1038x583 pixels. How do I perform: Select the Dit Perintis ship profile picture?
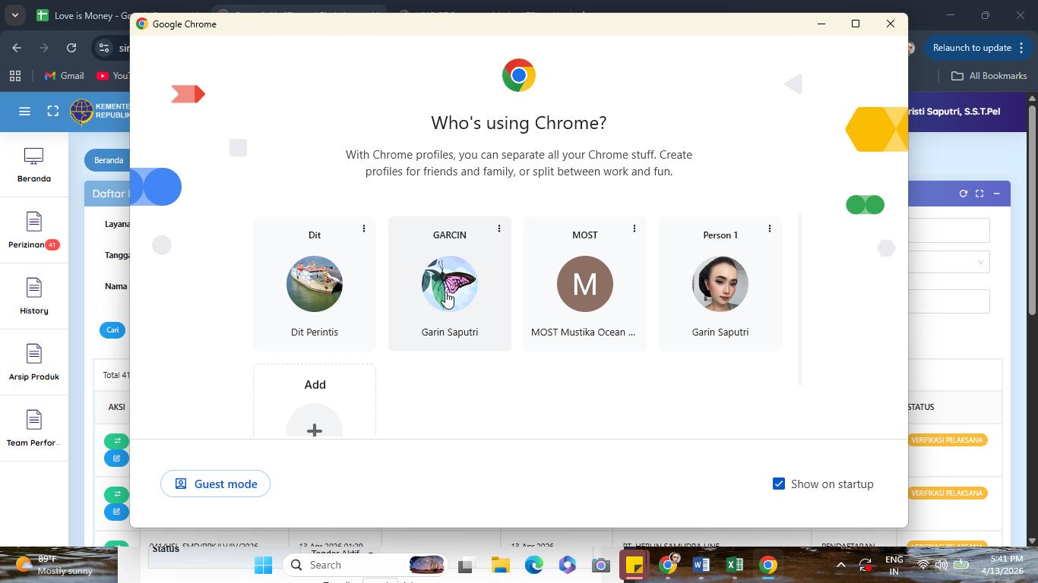[315, 284]
